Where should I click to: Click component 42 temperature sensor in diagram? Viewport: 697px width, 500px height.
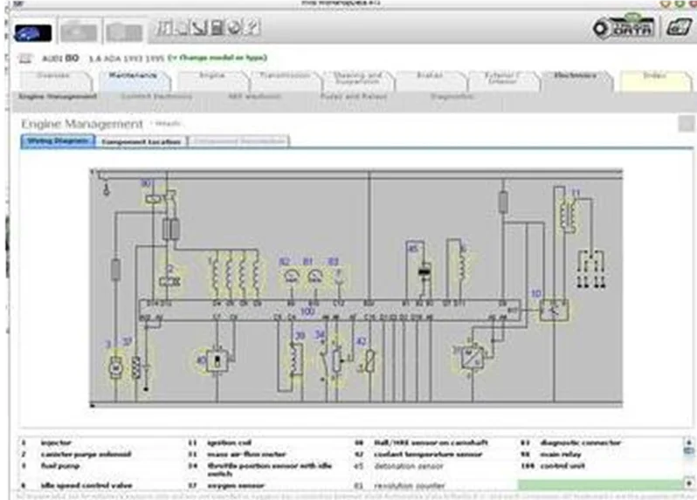(x=369, y=361)
